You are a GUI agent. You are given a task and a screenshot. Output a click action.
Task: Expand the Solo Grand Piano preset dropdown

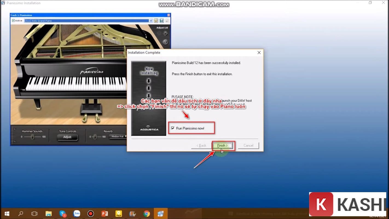point(151,21)
